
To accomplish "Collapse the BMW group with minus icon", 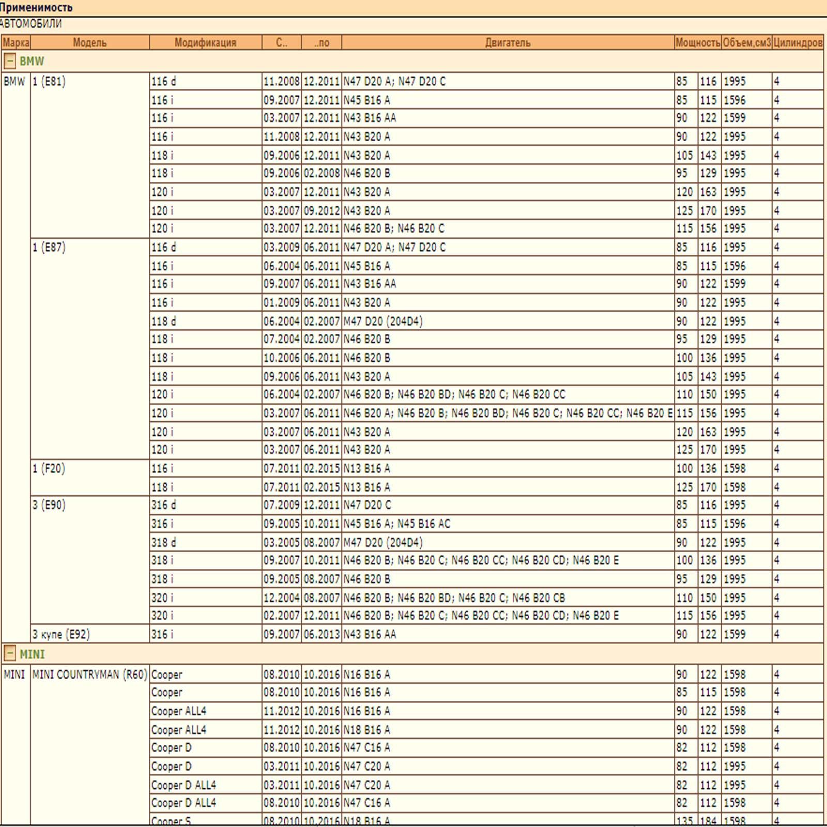I will point(9,61).
